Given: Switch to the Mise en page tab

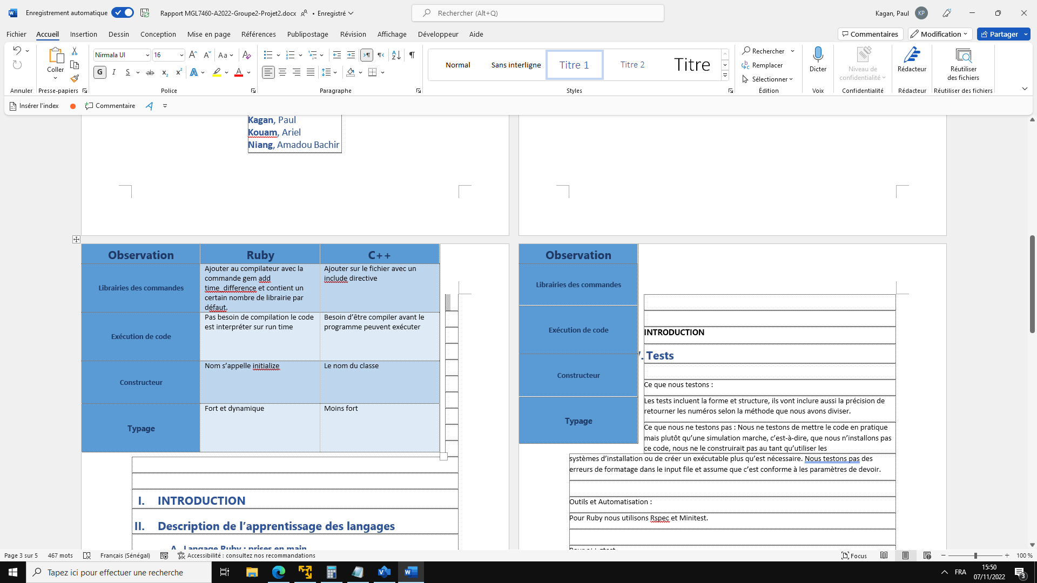Looking at the screenshot, I should click(208, 34).
